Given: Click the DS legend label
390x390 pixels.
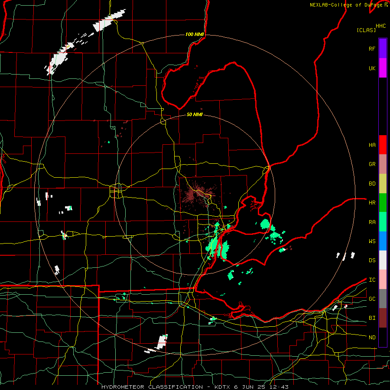Looking at the screenshot, I should pyautogui.click(x=372, y=260).
